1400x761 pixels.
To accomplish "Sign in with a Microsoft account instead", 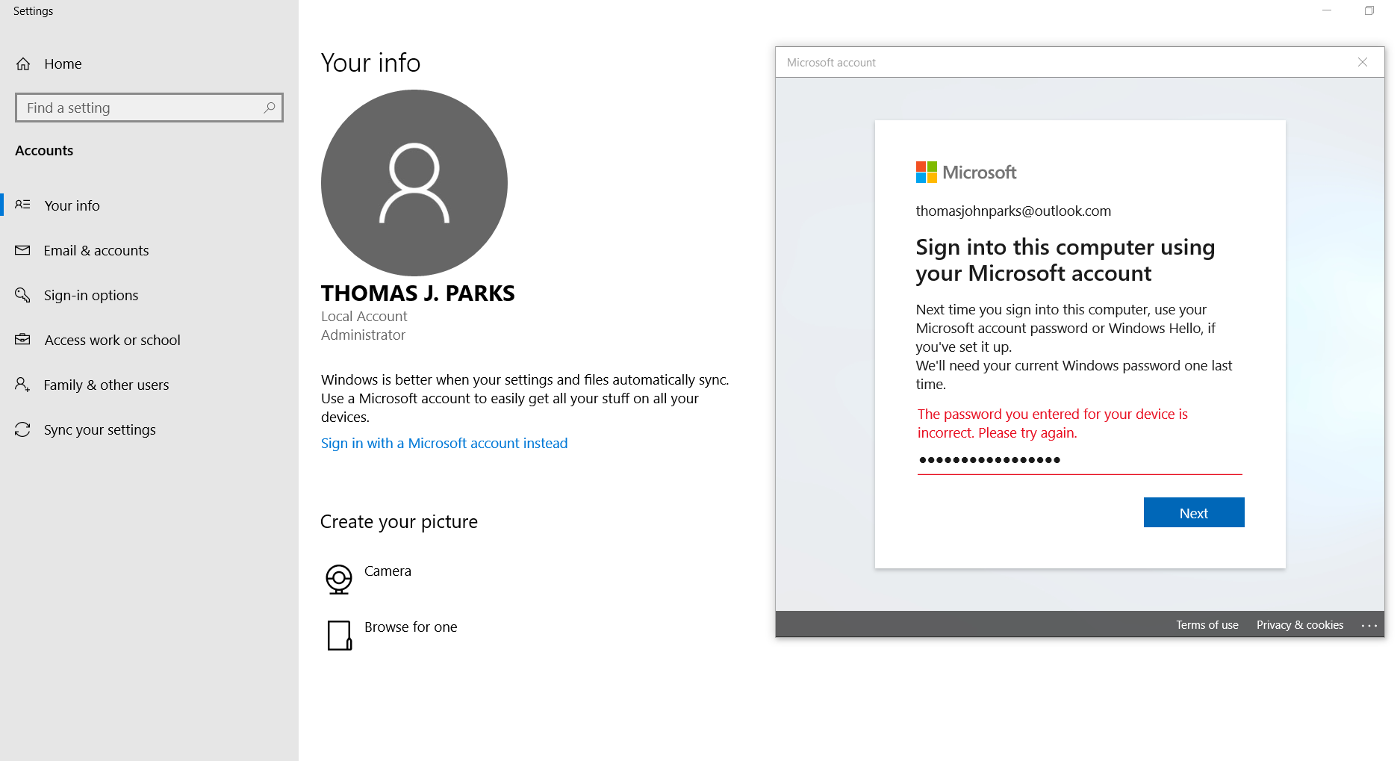I will [x=444, y=443].
